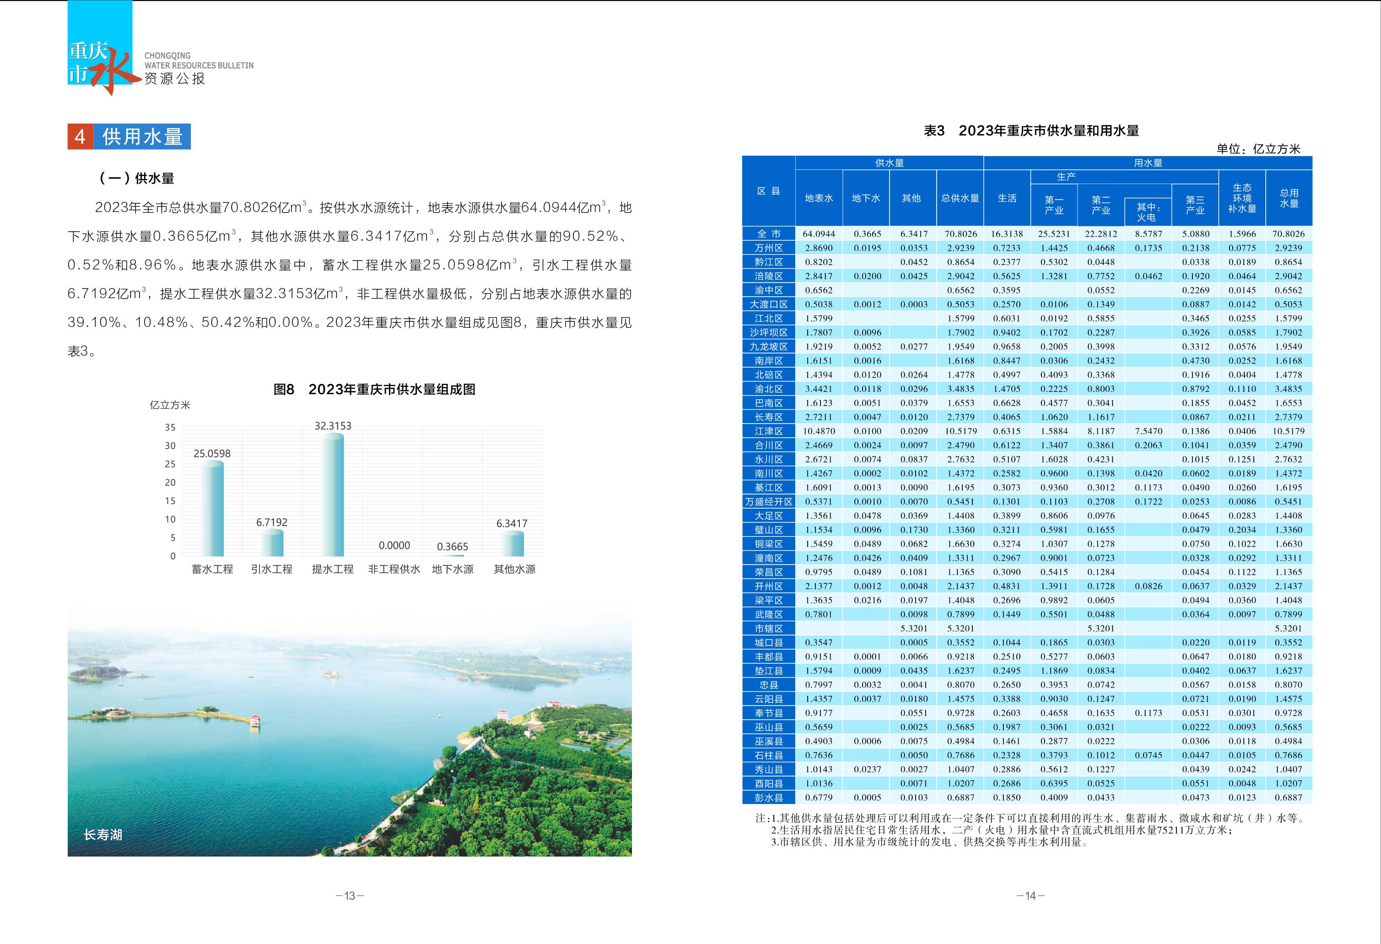Click the 非工程供水 axis label
The image size is (1381, 944).
(394, 570)
